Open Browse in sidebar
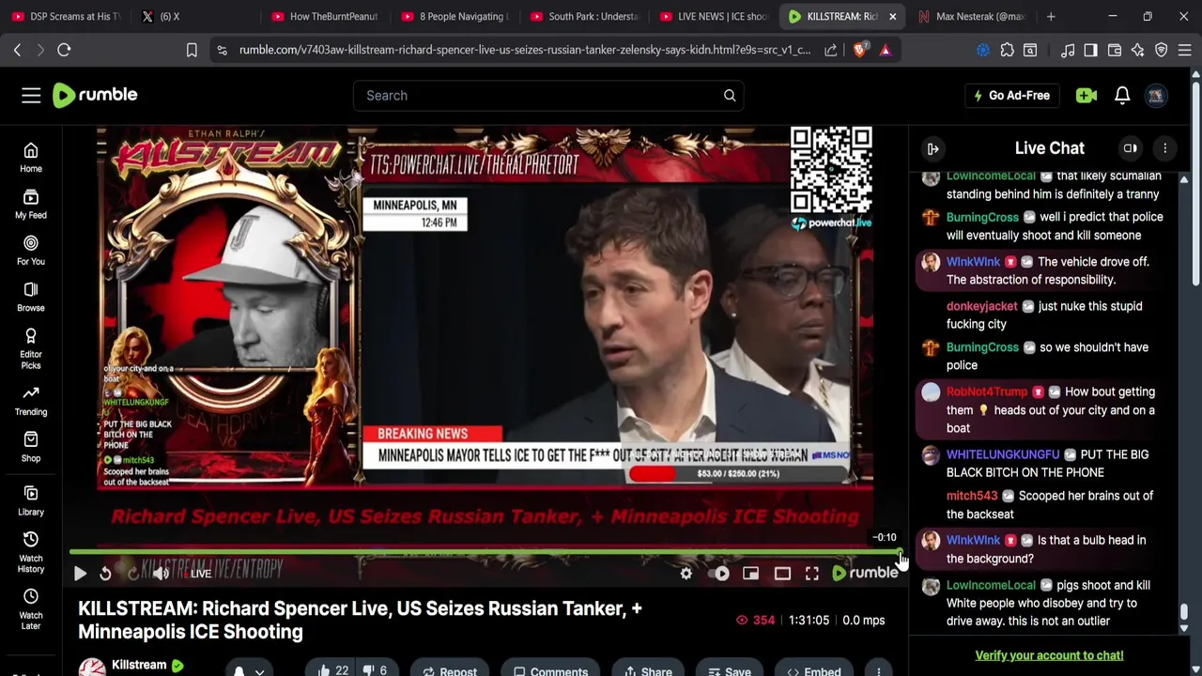The height and width of the screenshot is (676, 1202). [31, 297]
